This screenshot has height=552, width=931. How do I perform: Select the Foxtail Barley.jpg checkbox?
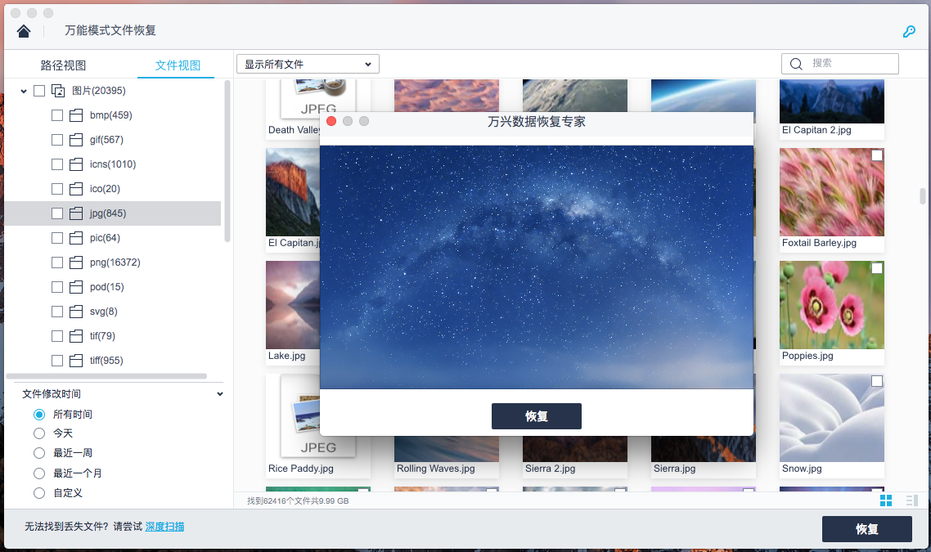[x=877, y=155]
